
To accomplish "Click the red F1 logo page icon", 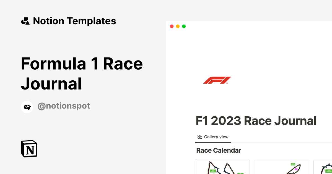I will (x=217, y=80).
